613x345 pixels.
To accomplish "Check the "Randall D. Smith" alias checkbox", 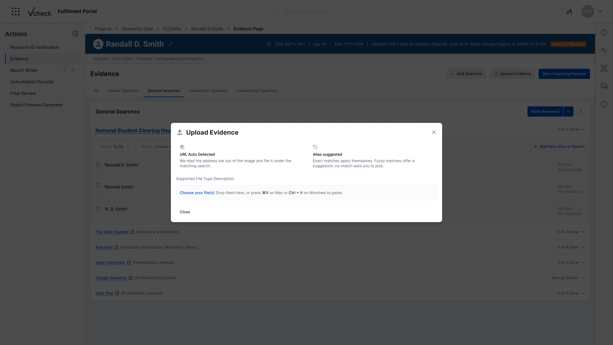I will point(98,165).
